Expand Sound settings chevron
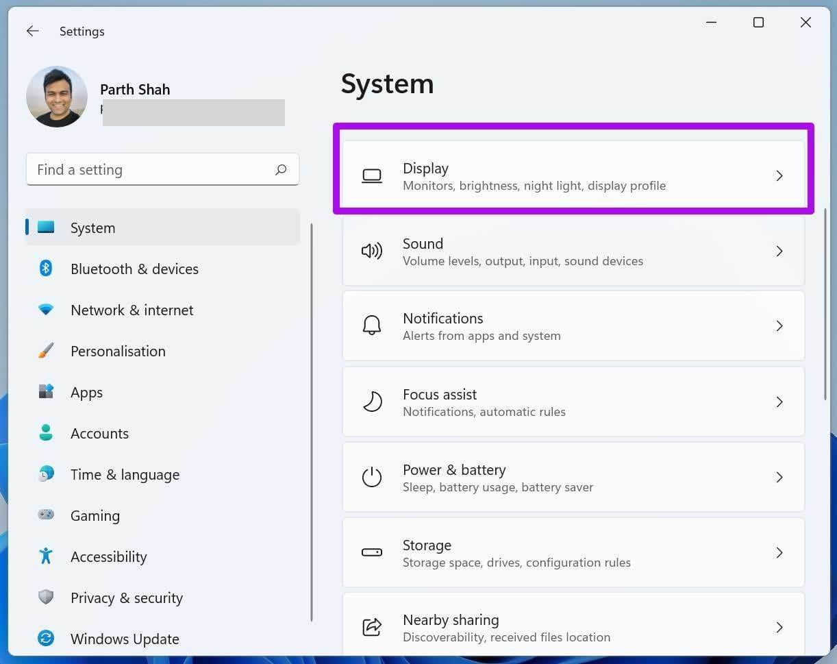837x664 pixels. click(x=779, y=251)
